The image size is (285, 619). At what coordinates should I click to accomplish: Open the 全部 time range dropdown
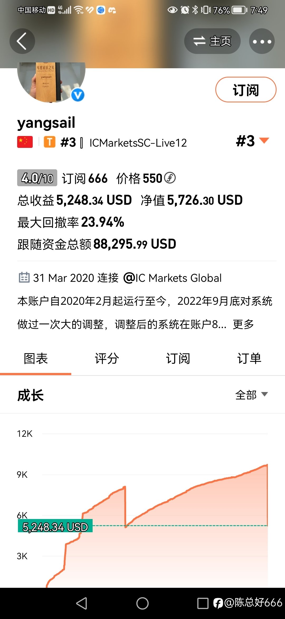252,395
